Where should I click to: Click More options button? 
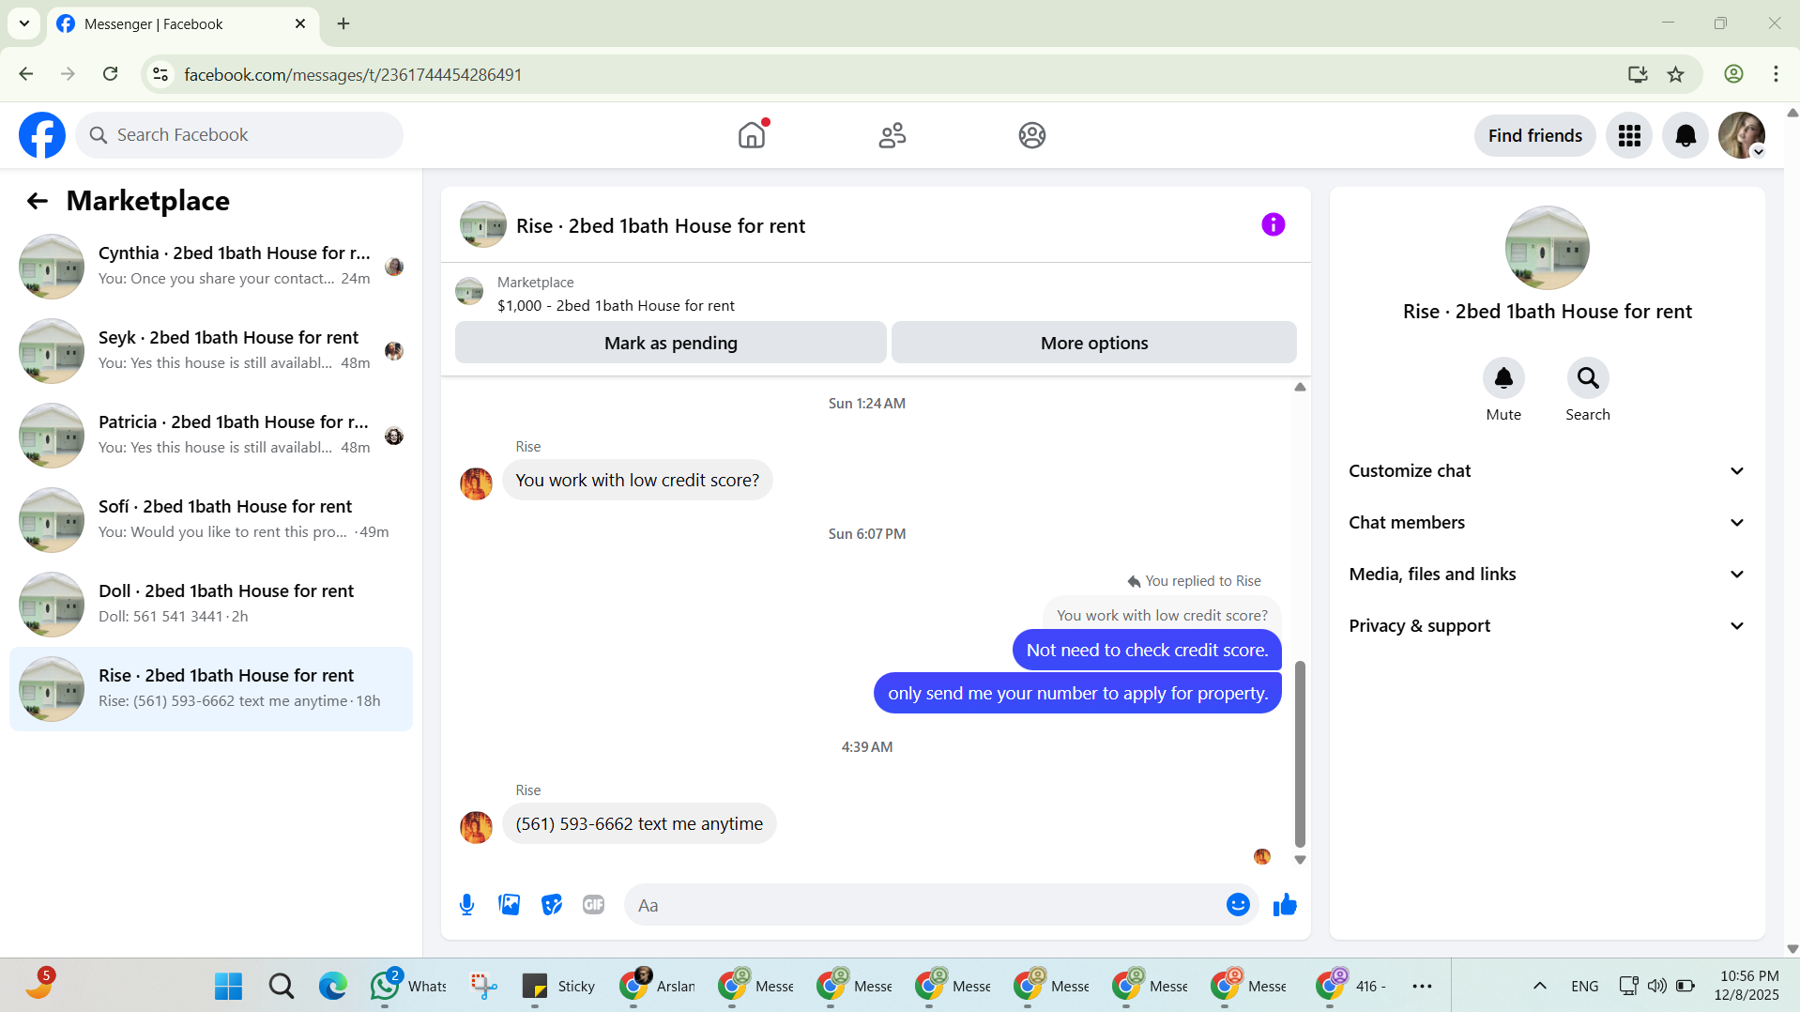[1094, 343]
